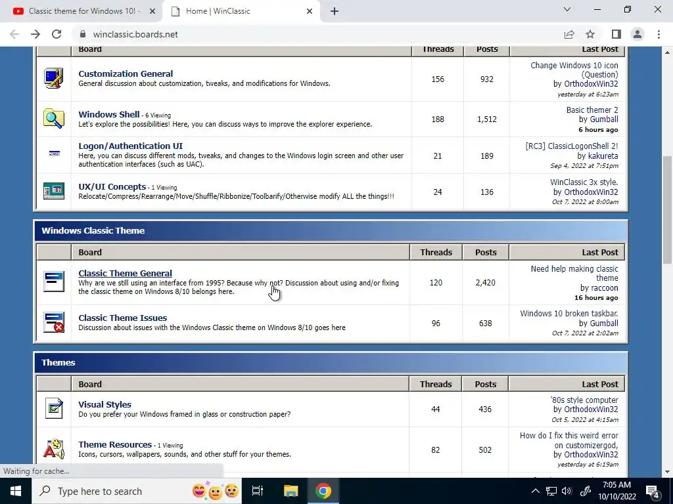
Task: Open the Chrome profile menu
Action: point(638,34)
